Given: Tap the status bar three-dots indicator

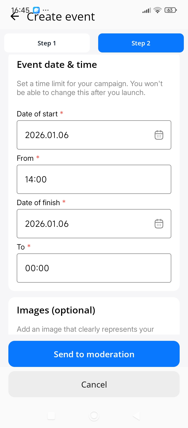Looking at the screenshot, I should [x=46, y=10].
